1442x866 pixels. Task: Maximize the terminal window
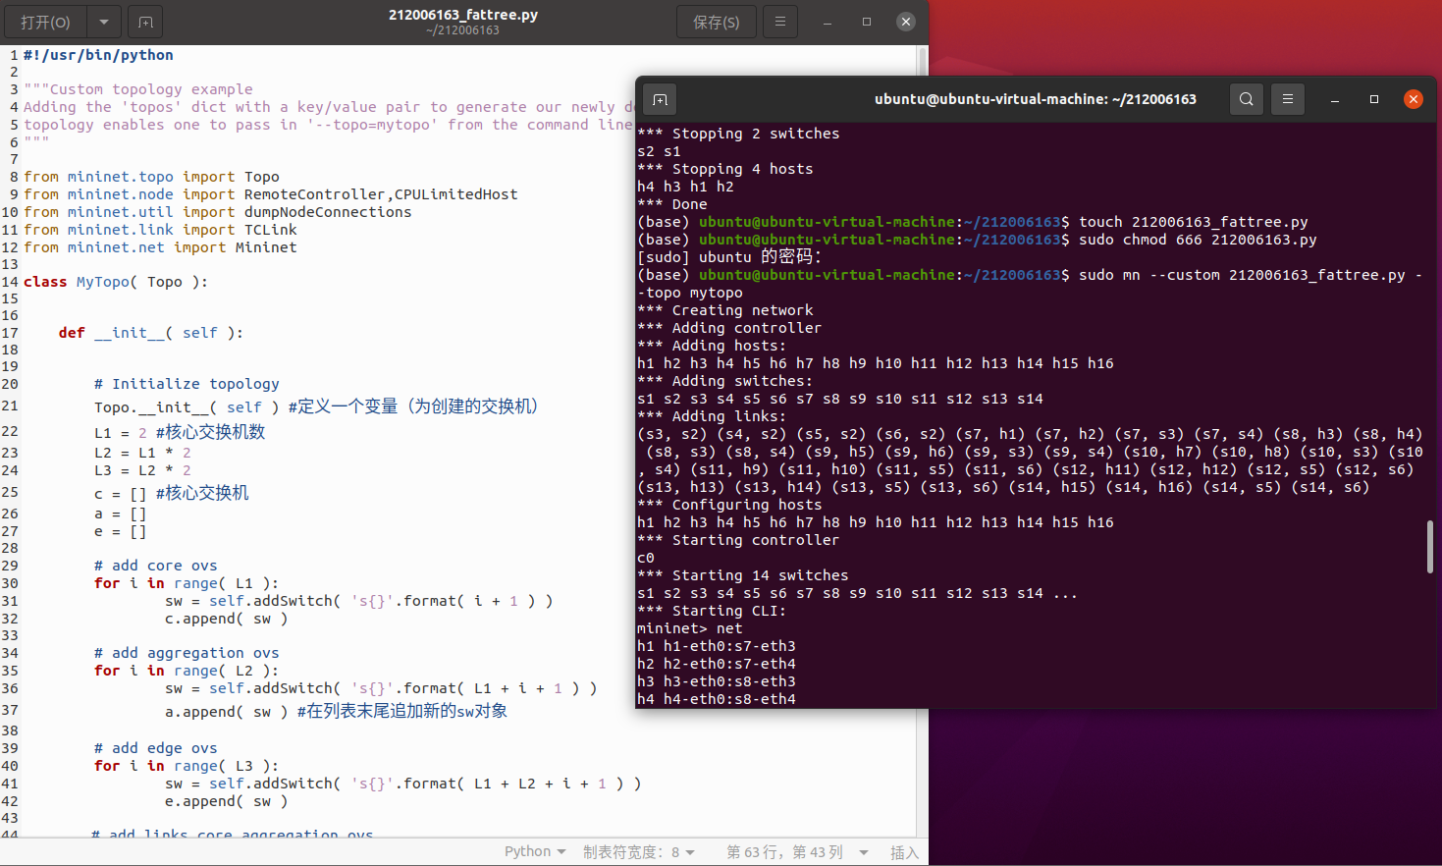point(1374,99)
